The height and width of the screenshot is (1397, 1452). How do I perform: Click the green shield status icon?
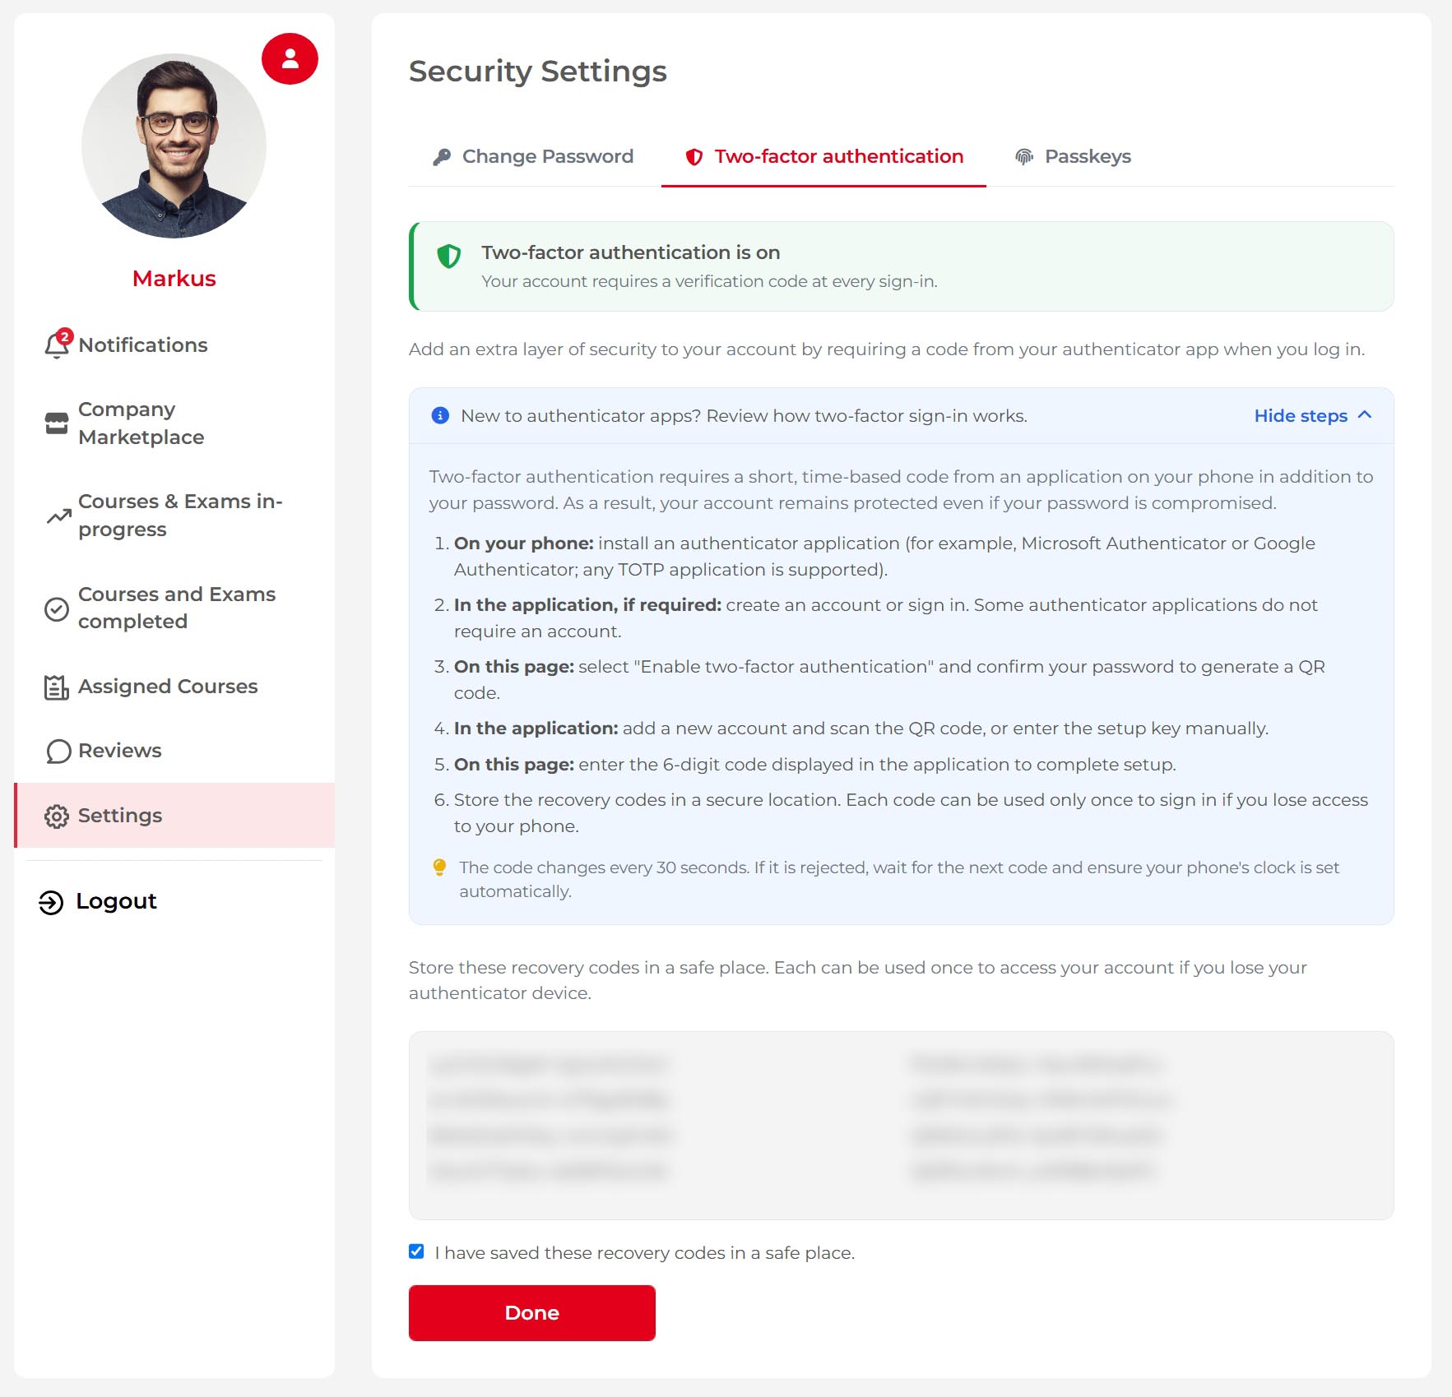pos(448,257)
